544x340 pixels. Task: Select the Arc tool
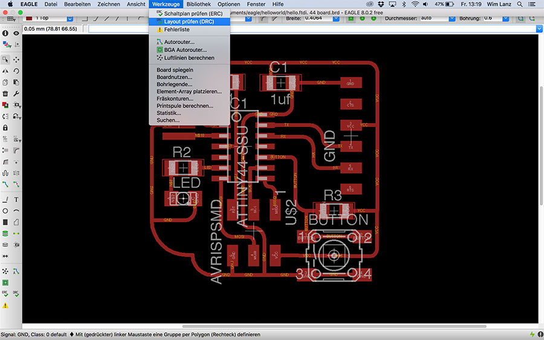[16, 211]
